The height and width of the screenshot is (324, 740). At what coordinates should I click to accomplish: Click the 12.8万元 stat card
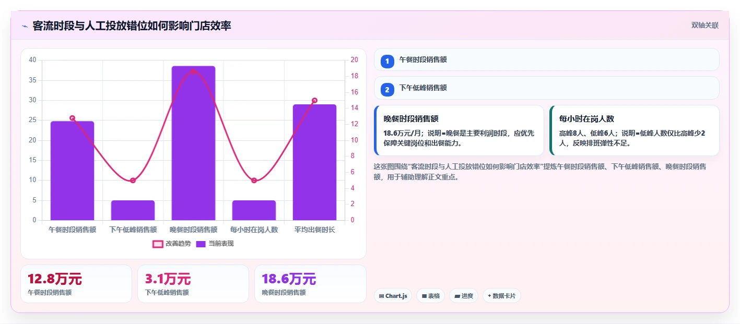[76, 284]
